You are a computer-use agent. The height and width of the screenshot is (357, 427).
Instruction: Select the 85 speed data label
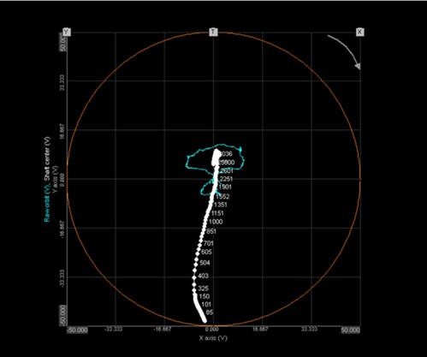pyautogui.click(x=210, y=312)
